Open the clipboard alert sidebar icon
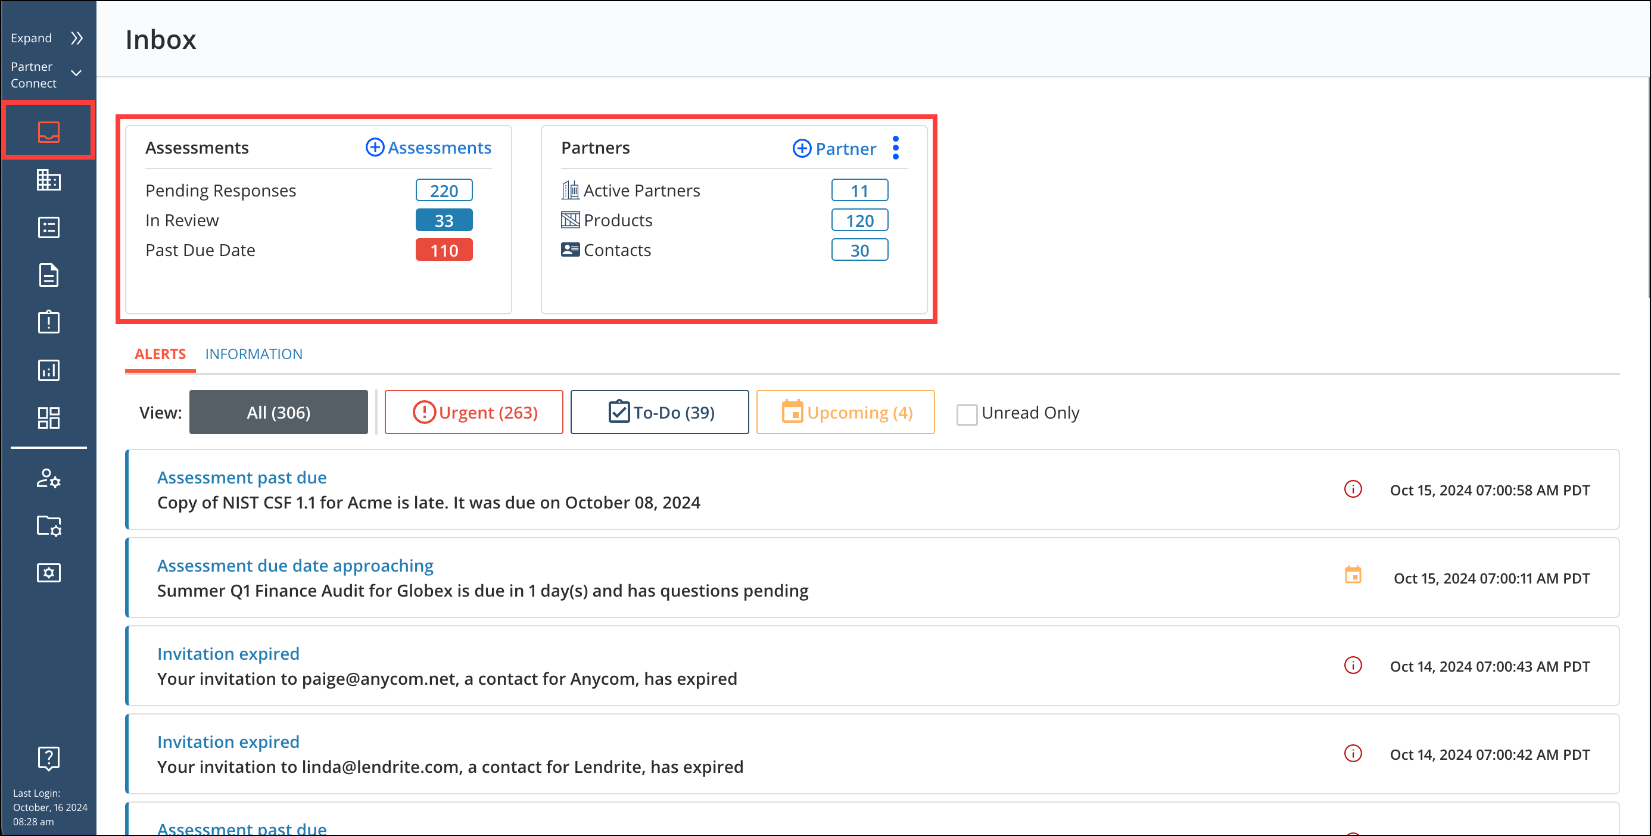Image resolution: width=1651 pixels, height=836 pixels. (x=49, y=322)
